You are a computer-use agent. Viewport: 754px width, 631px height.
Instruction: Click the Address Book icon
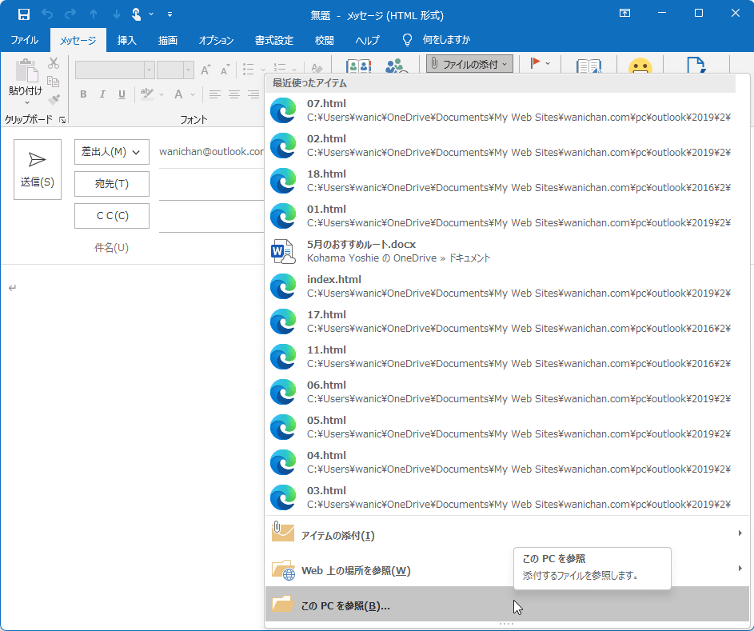(359, 66)
